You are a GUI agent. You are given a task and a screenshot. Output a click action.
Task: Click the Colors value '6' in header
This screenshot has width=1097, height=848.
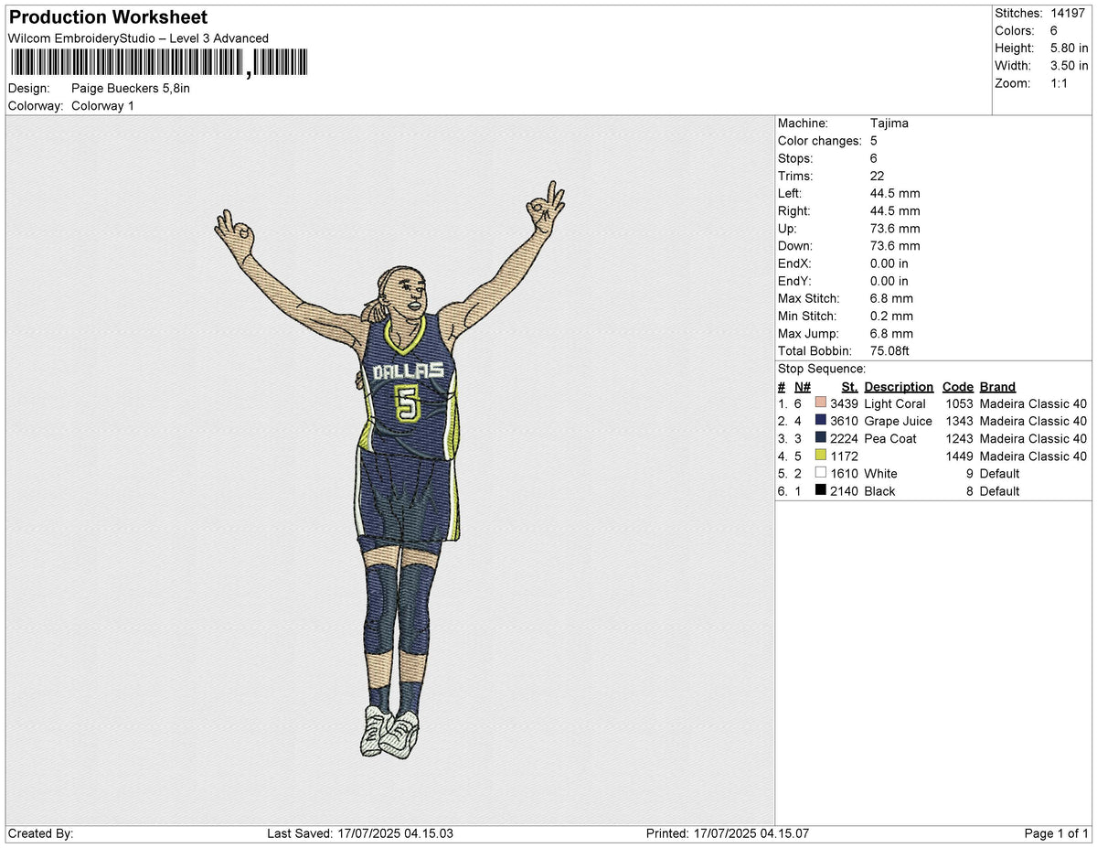[x=1054, y=30]
